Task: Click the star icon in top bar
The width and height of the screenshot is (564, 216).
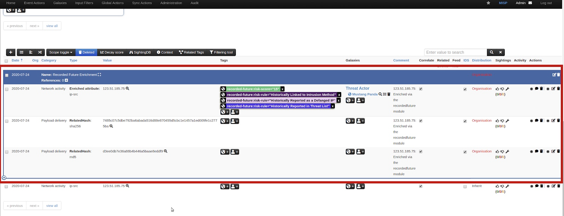Action: pyautogui.click(x=488, y=3)
